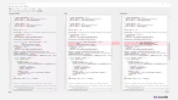The image size is (178, 100).
Task: Click the Index pane header
Action: click(x=88, y=14)
